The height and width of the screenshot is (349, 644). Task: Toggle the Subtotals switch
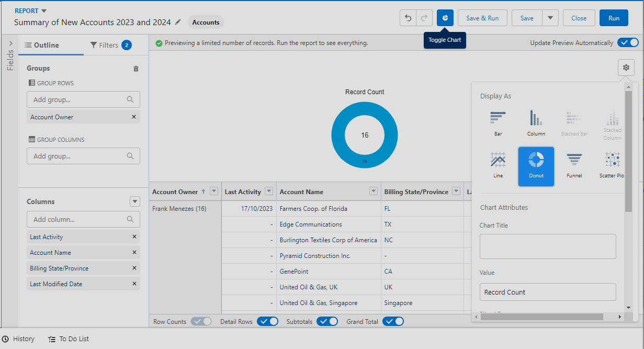tap(327, 322)
